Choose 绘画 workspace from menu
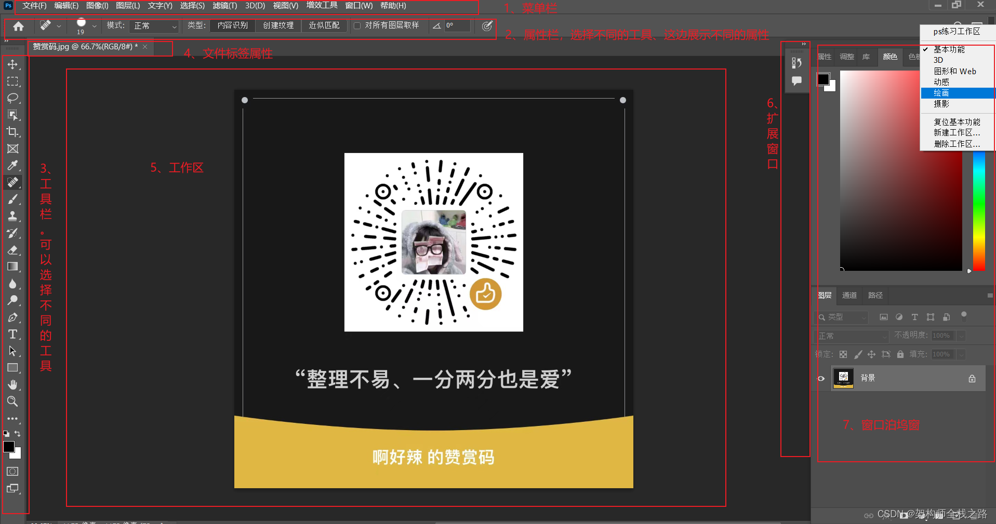 (958, 93)
